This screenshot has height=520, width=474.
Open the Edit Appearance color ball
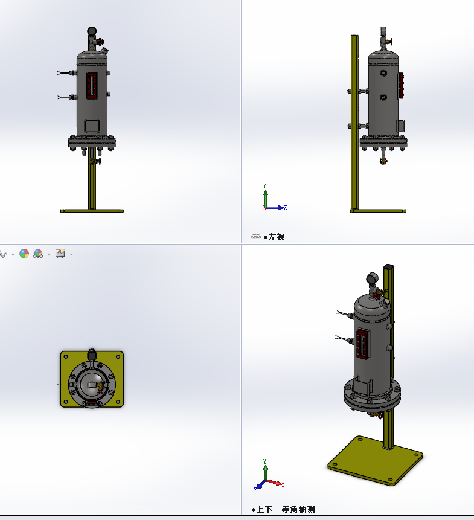24,254
